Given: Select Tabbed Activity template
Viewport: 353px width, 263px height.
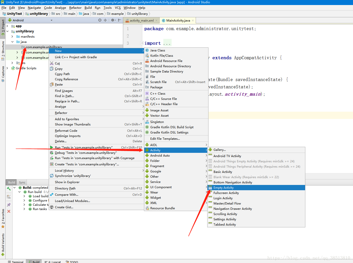Looking at the screenshot, I should [x=256, y=224].
